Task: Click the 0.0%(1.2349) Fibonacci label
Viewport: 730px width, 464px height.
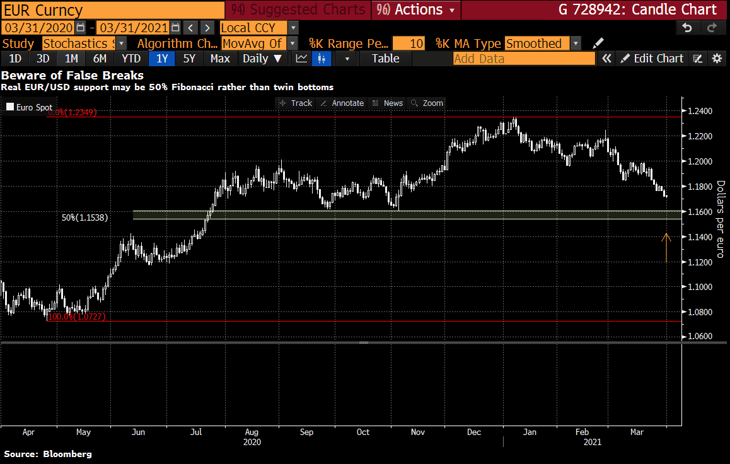Action: click(x=72, y=112)
